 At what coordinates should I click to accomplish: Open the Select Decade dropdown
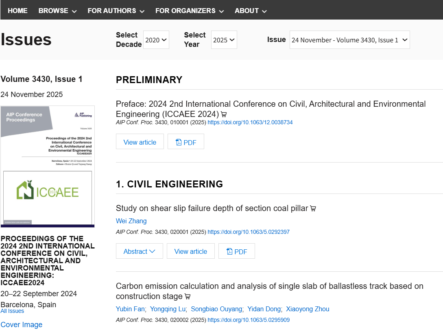point(156,40)
